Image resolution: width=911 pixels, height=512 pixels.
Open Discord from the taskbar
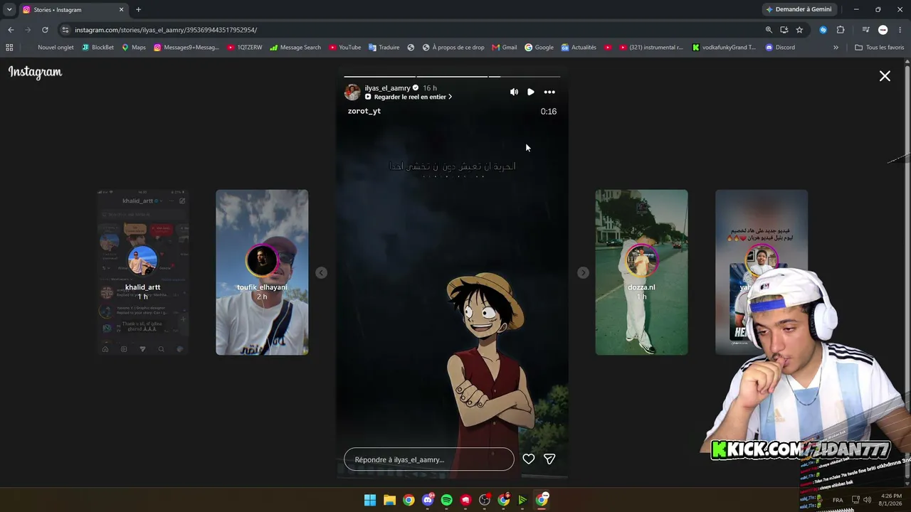[428, 500]
